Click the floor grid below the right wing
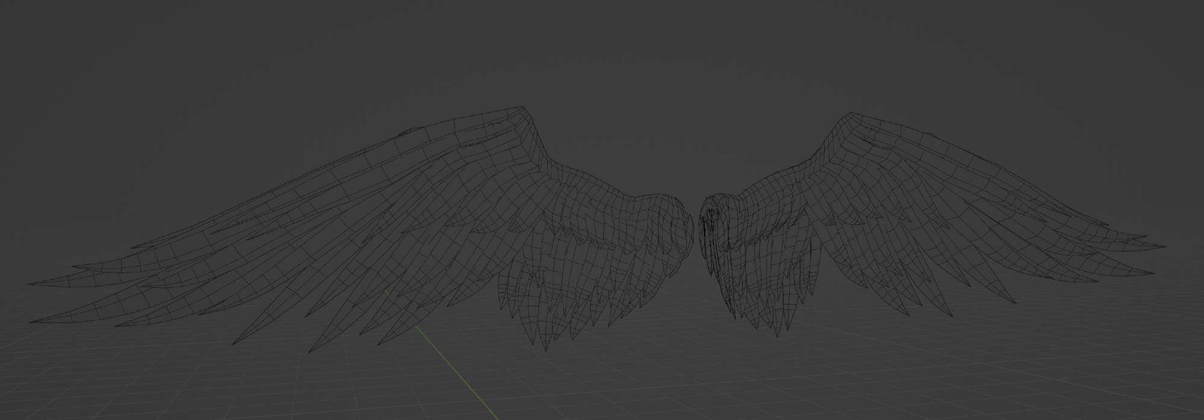The width and height of the screenshot is (1204, 420). pyautogui.click(x=903, y=373)
